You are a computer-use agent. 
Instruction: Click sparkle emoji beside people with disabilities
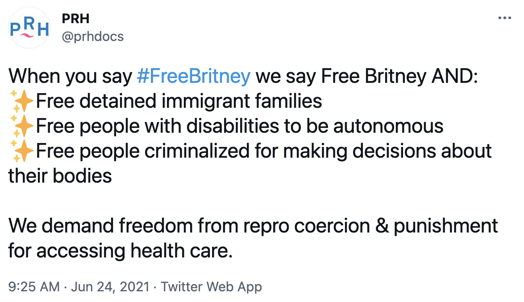21,126
